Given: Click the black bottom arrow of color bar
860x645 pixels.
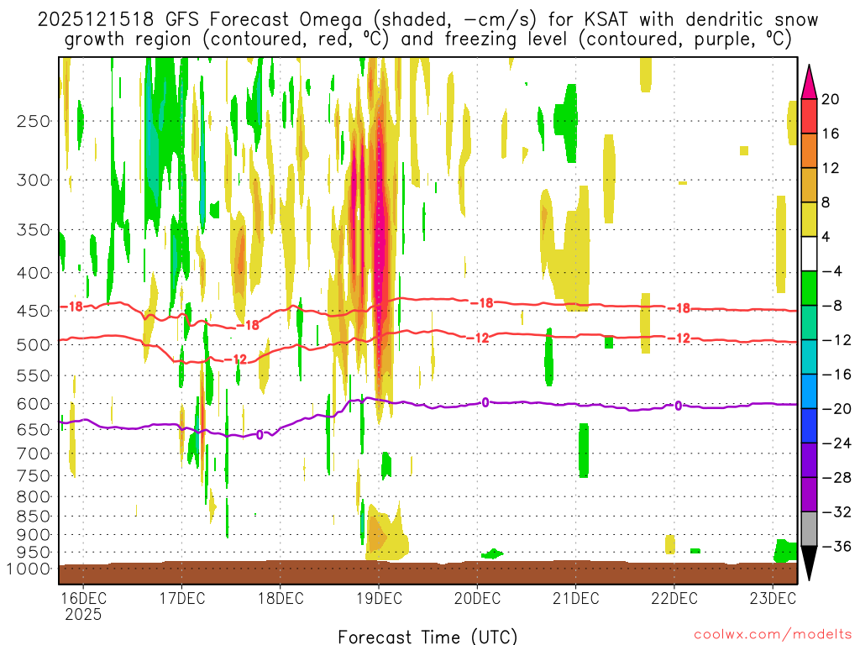Looking at the screenshot, I should point(809,564).
